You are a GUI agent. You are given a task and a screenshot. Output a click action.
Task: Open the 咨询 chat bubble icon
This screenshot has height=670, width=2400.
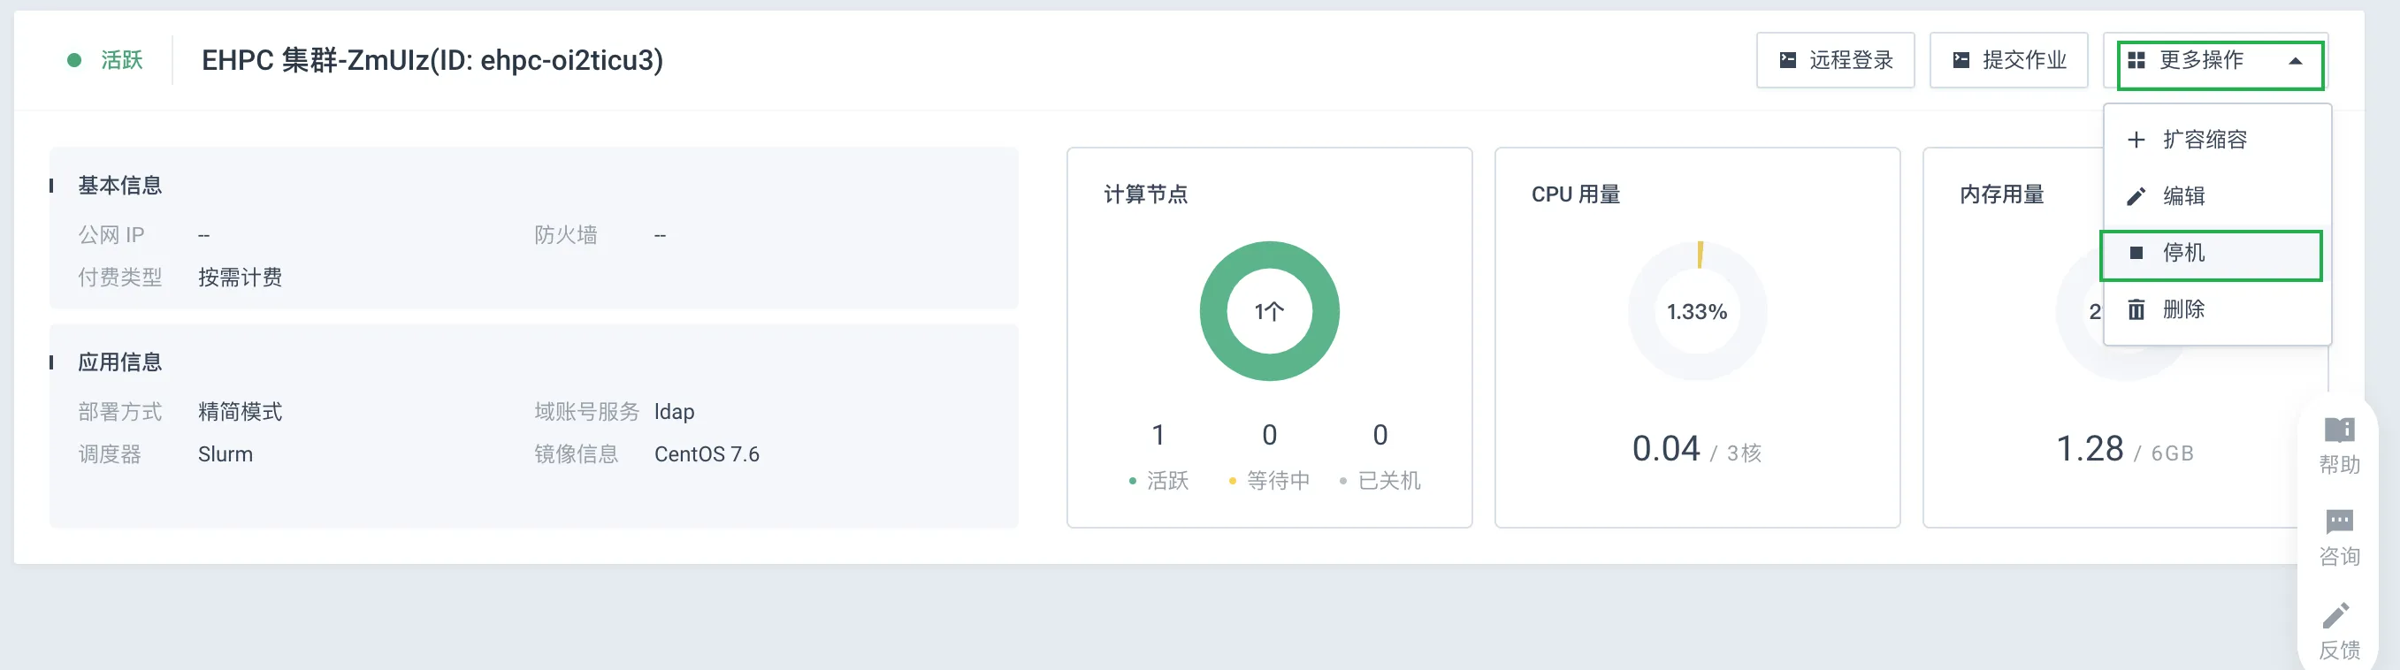2338,521
